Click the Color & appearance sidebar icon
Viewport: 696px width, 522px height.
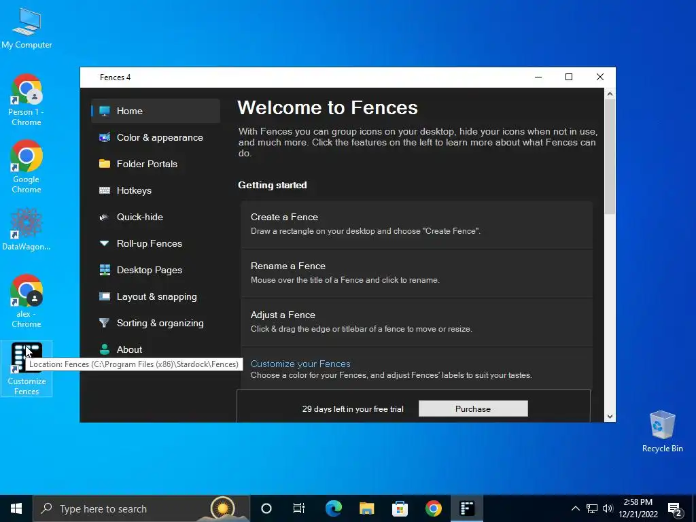pyautogui.click(x=105, y=137)
